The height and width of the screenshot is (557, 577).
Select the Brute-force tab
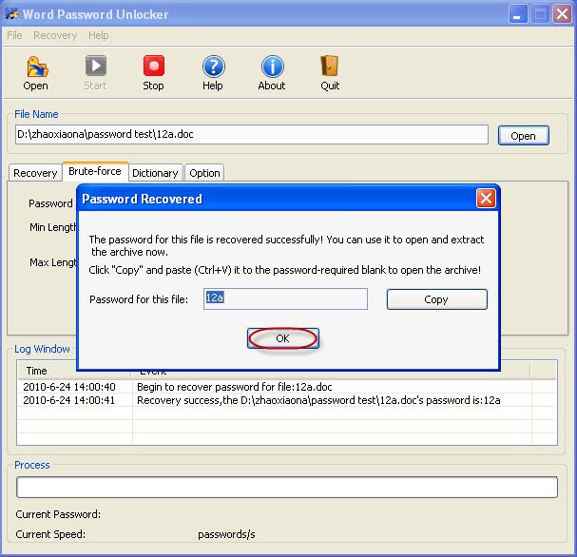coord(95,171)
